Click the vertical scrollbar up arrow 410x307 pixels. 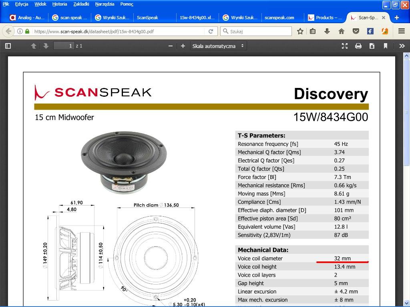click(x=406, y=55)
